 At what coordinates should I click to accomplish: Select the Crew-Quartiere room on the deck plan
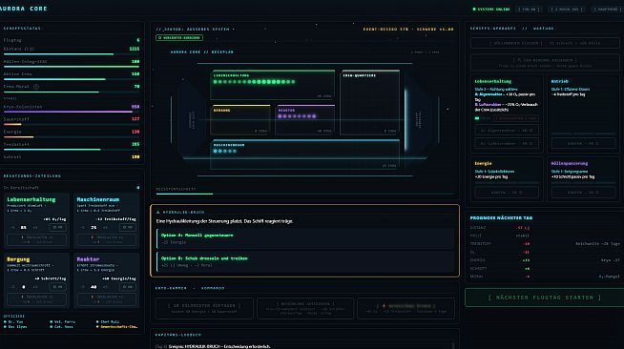(369, 102)
